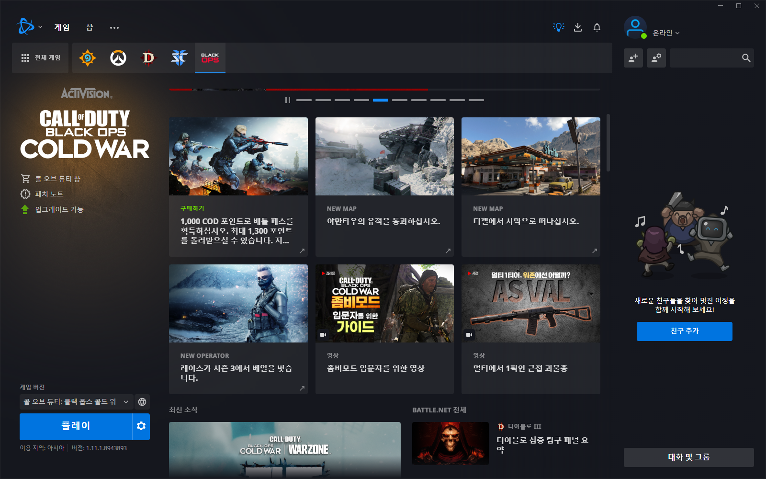The width and height of the screenshot is (766, 479).
Task: Play the AS VAL video card
Action: pos(531,329)
